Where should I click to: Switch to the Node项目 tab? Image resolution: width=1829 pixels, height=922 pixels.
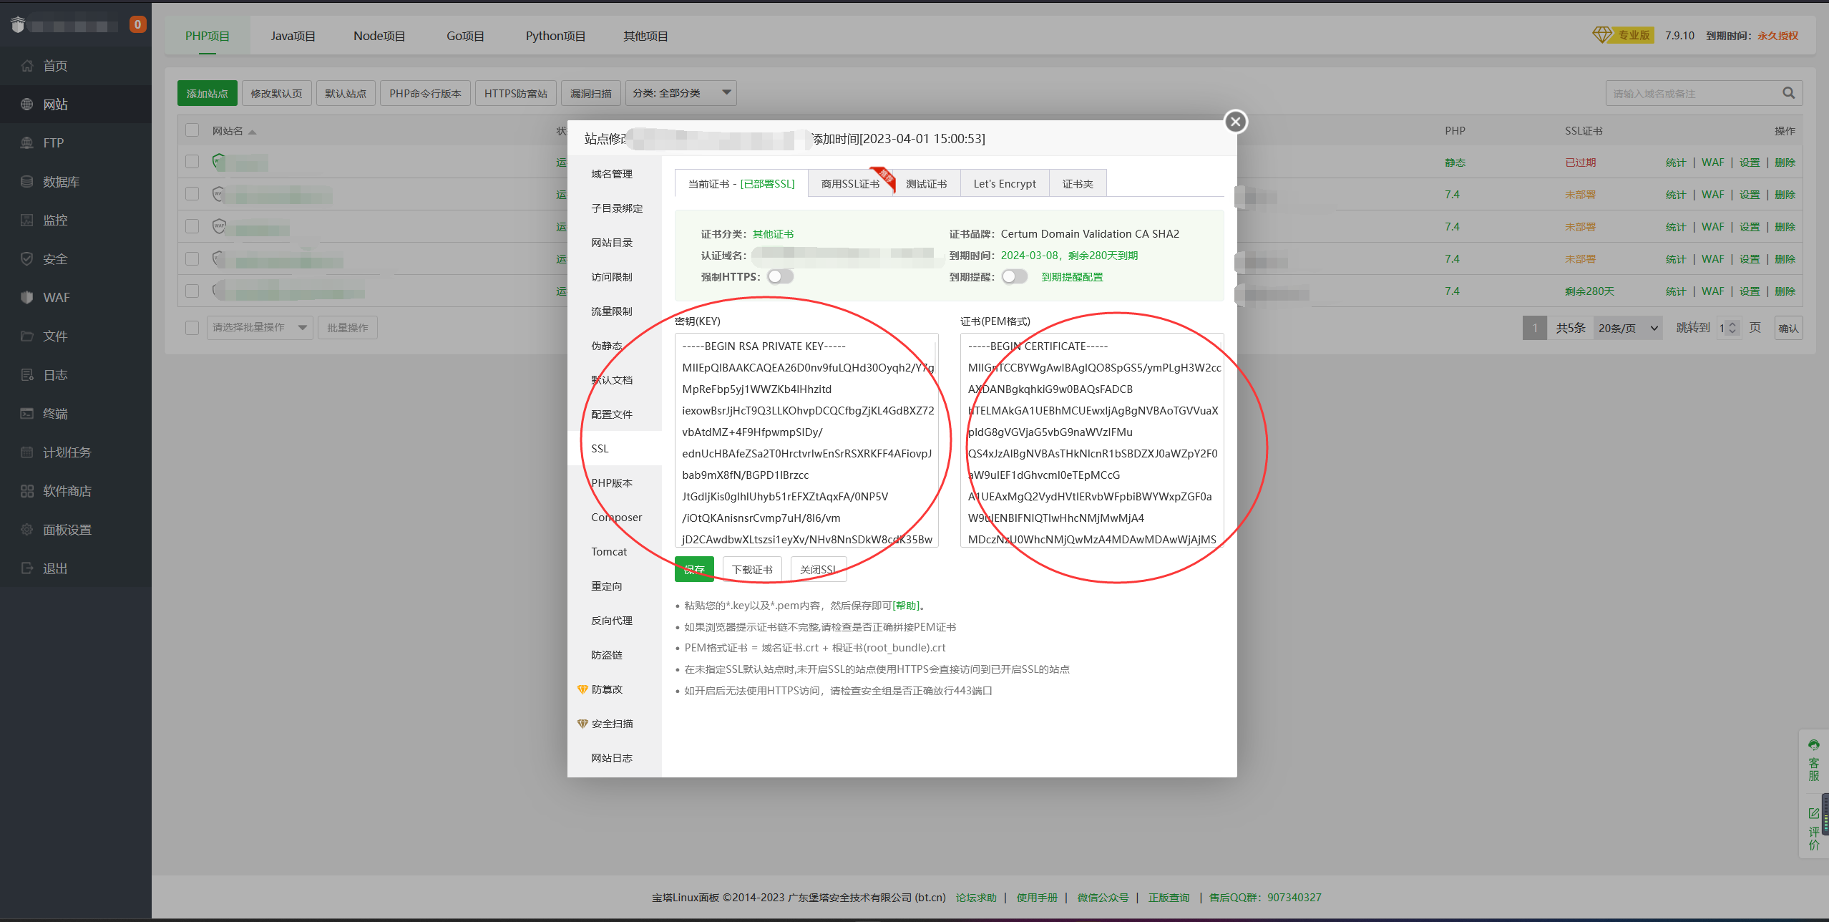(379, 36)
